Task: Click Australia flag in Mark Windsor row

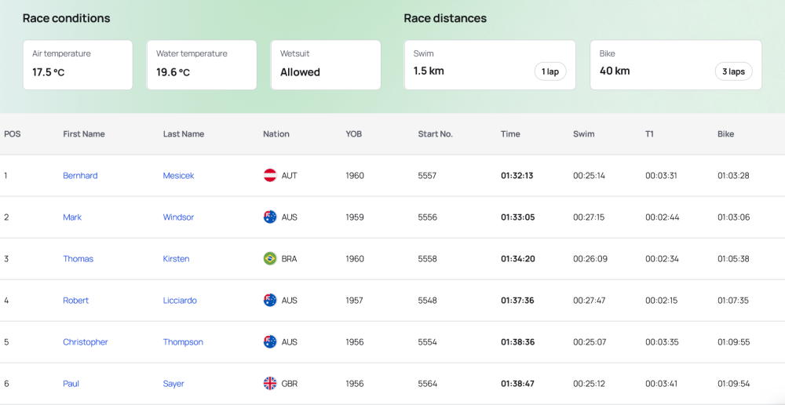Action: click(270, 217)
